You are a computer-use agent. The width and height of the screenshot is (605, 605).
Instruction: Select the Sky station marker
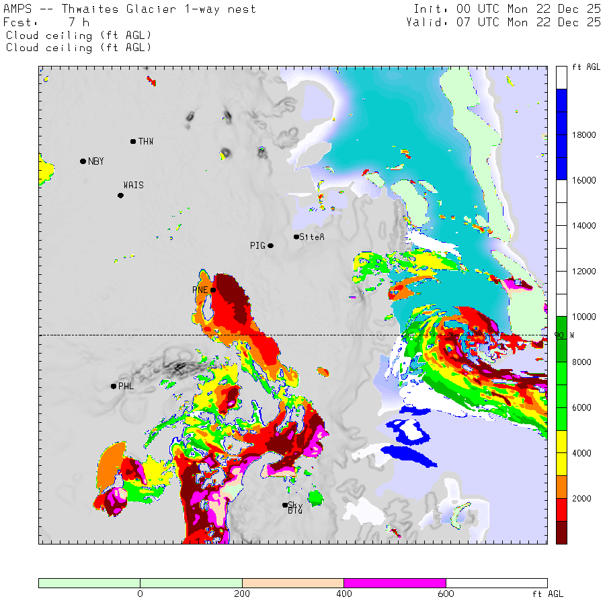(285, 505)
